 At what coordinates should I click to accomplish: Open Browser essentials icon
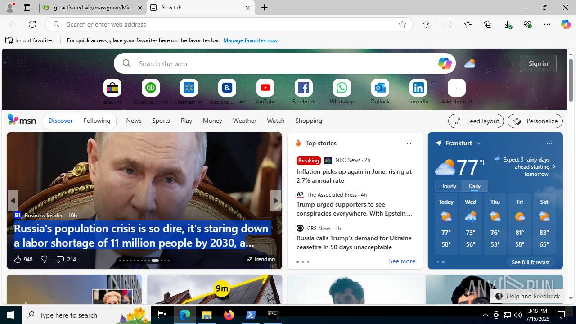[x=527, y=24]
